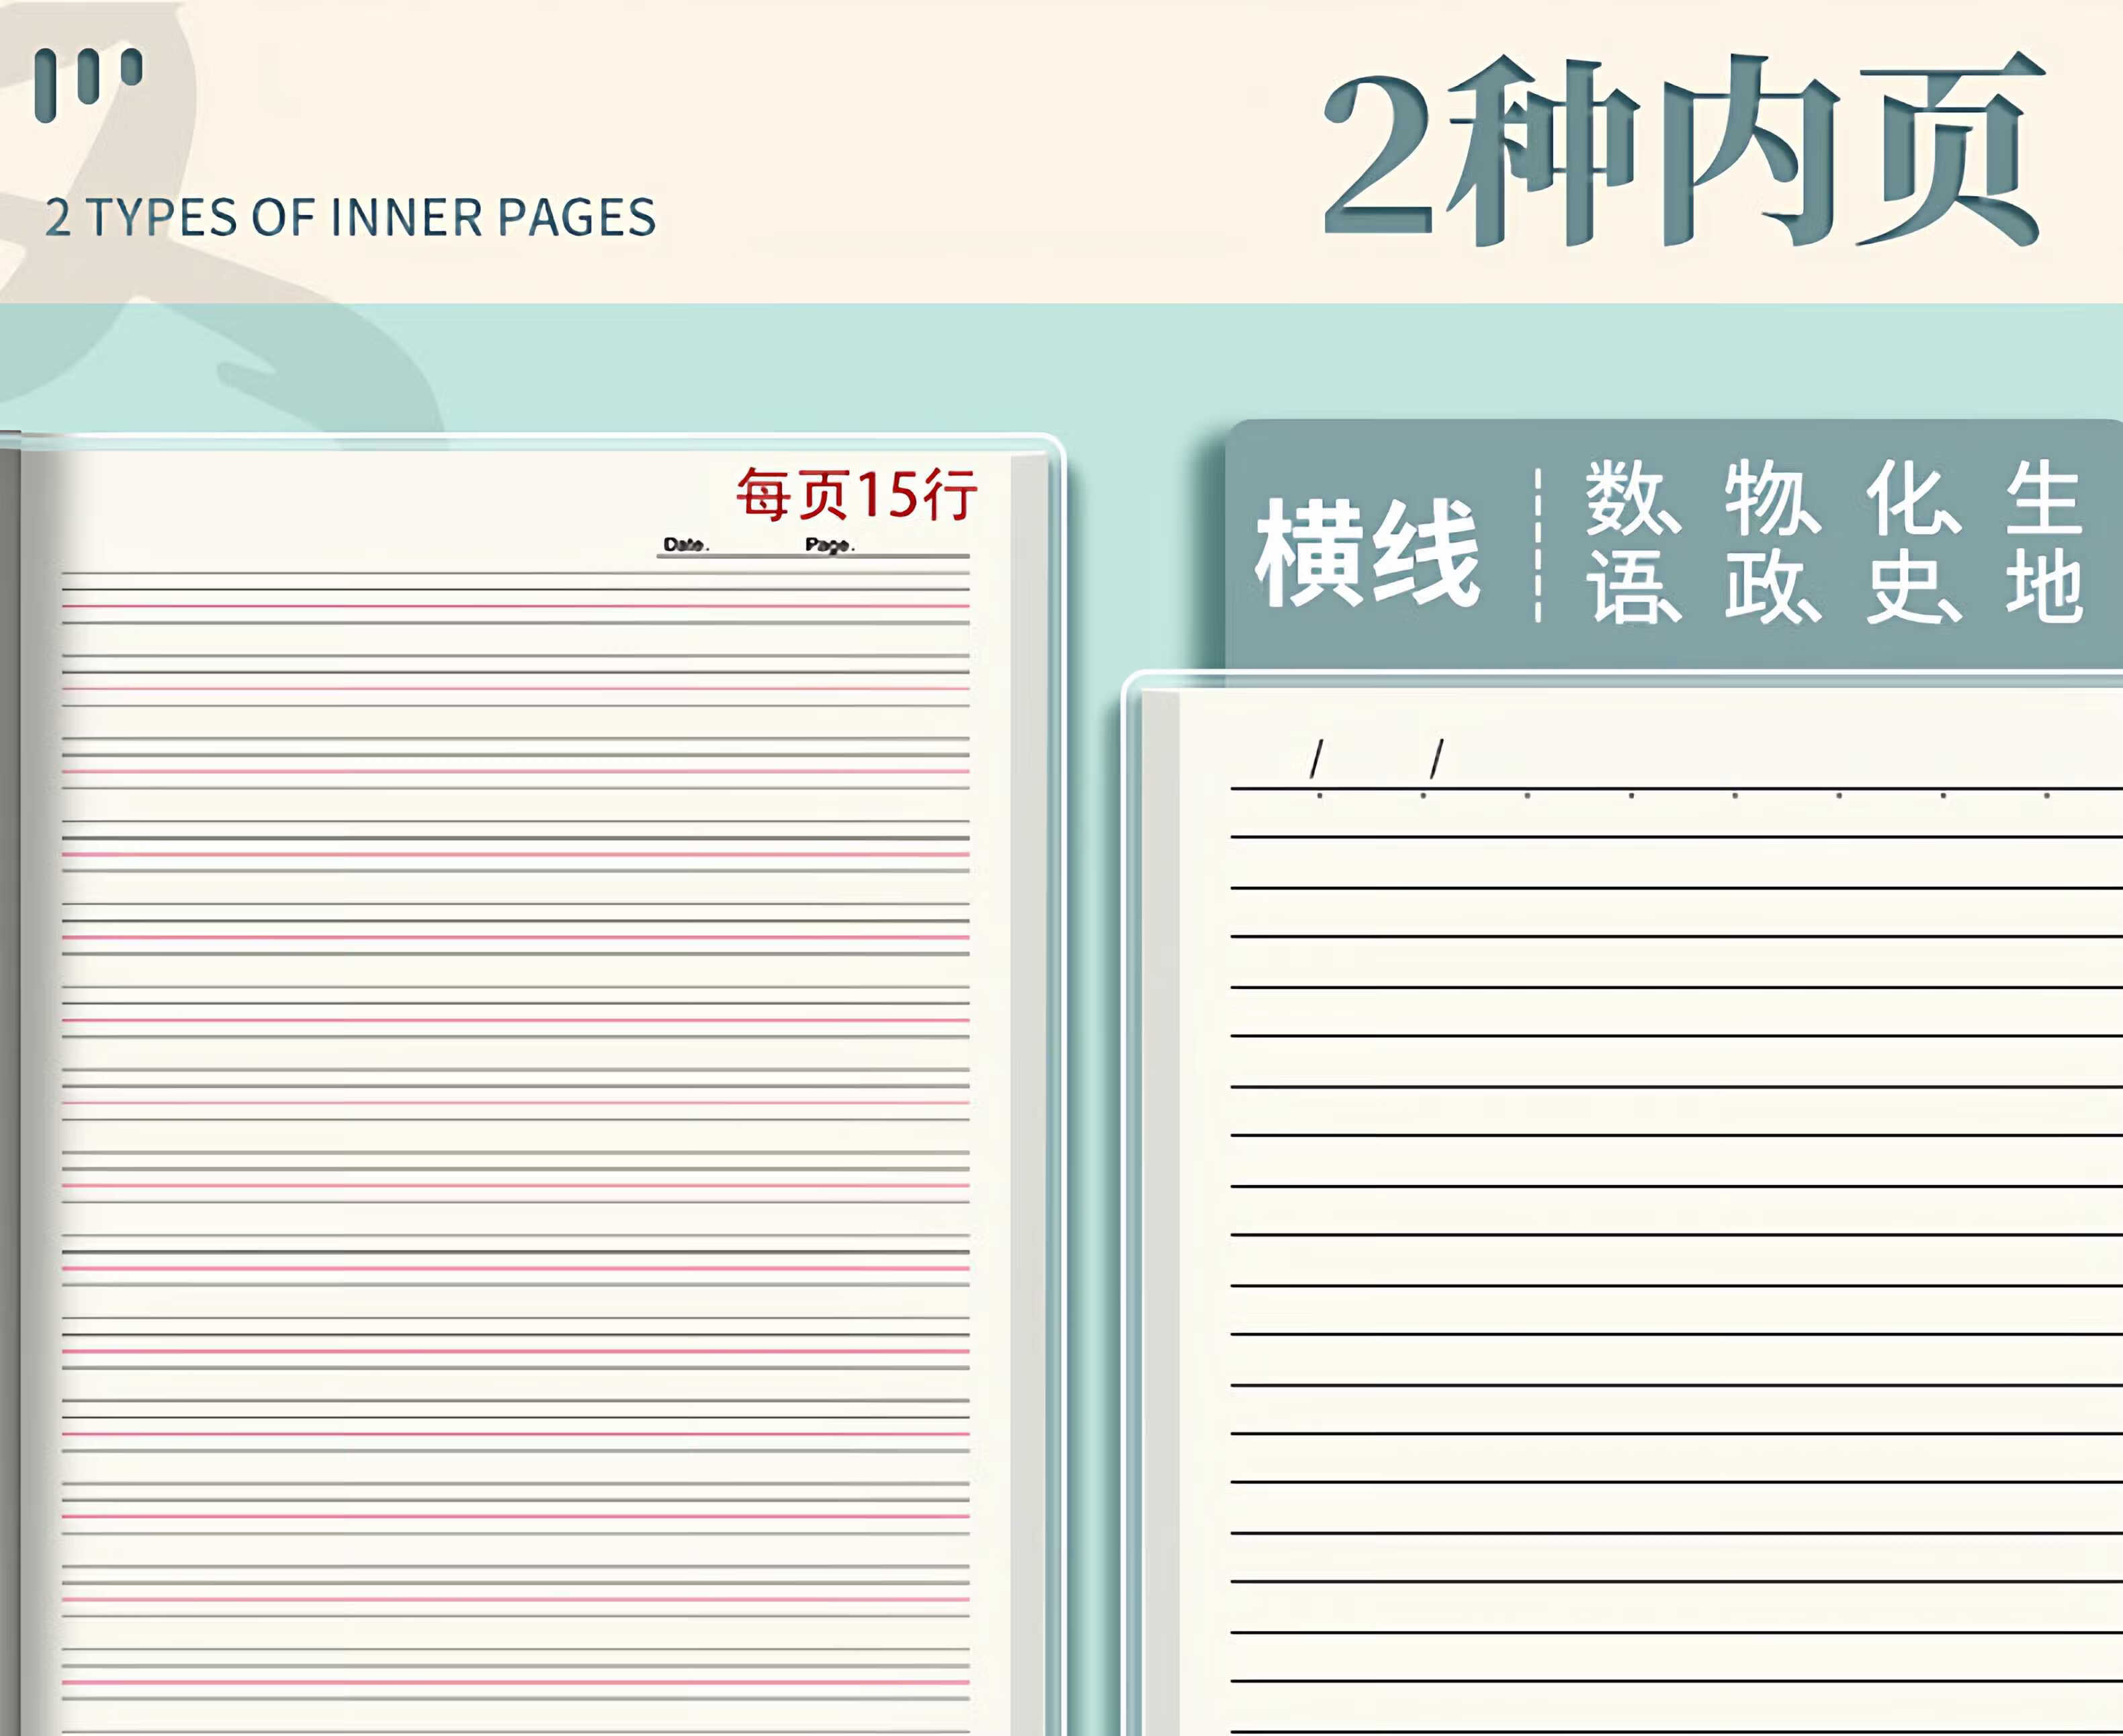This screenshot has width=2123, height=1736.
Task: Click the red "每页15行" label
Action: 856,494
